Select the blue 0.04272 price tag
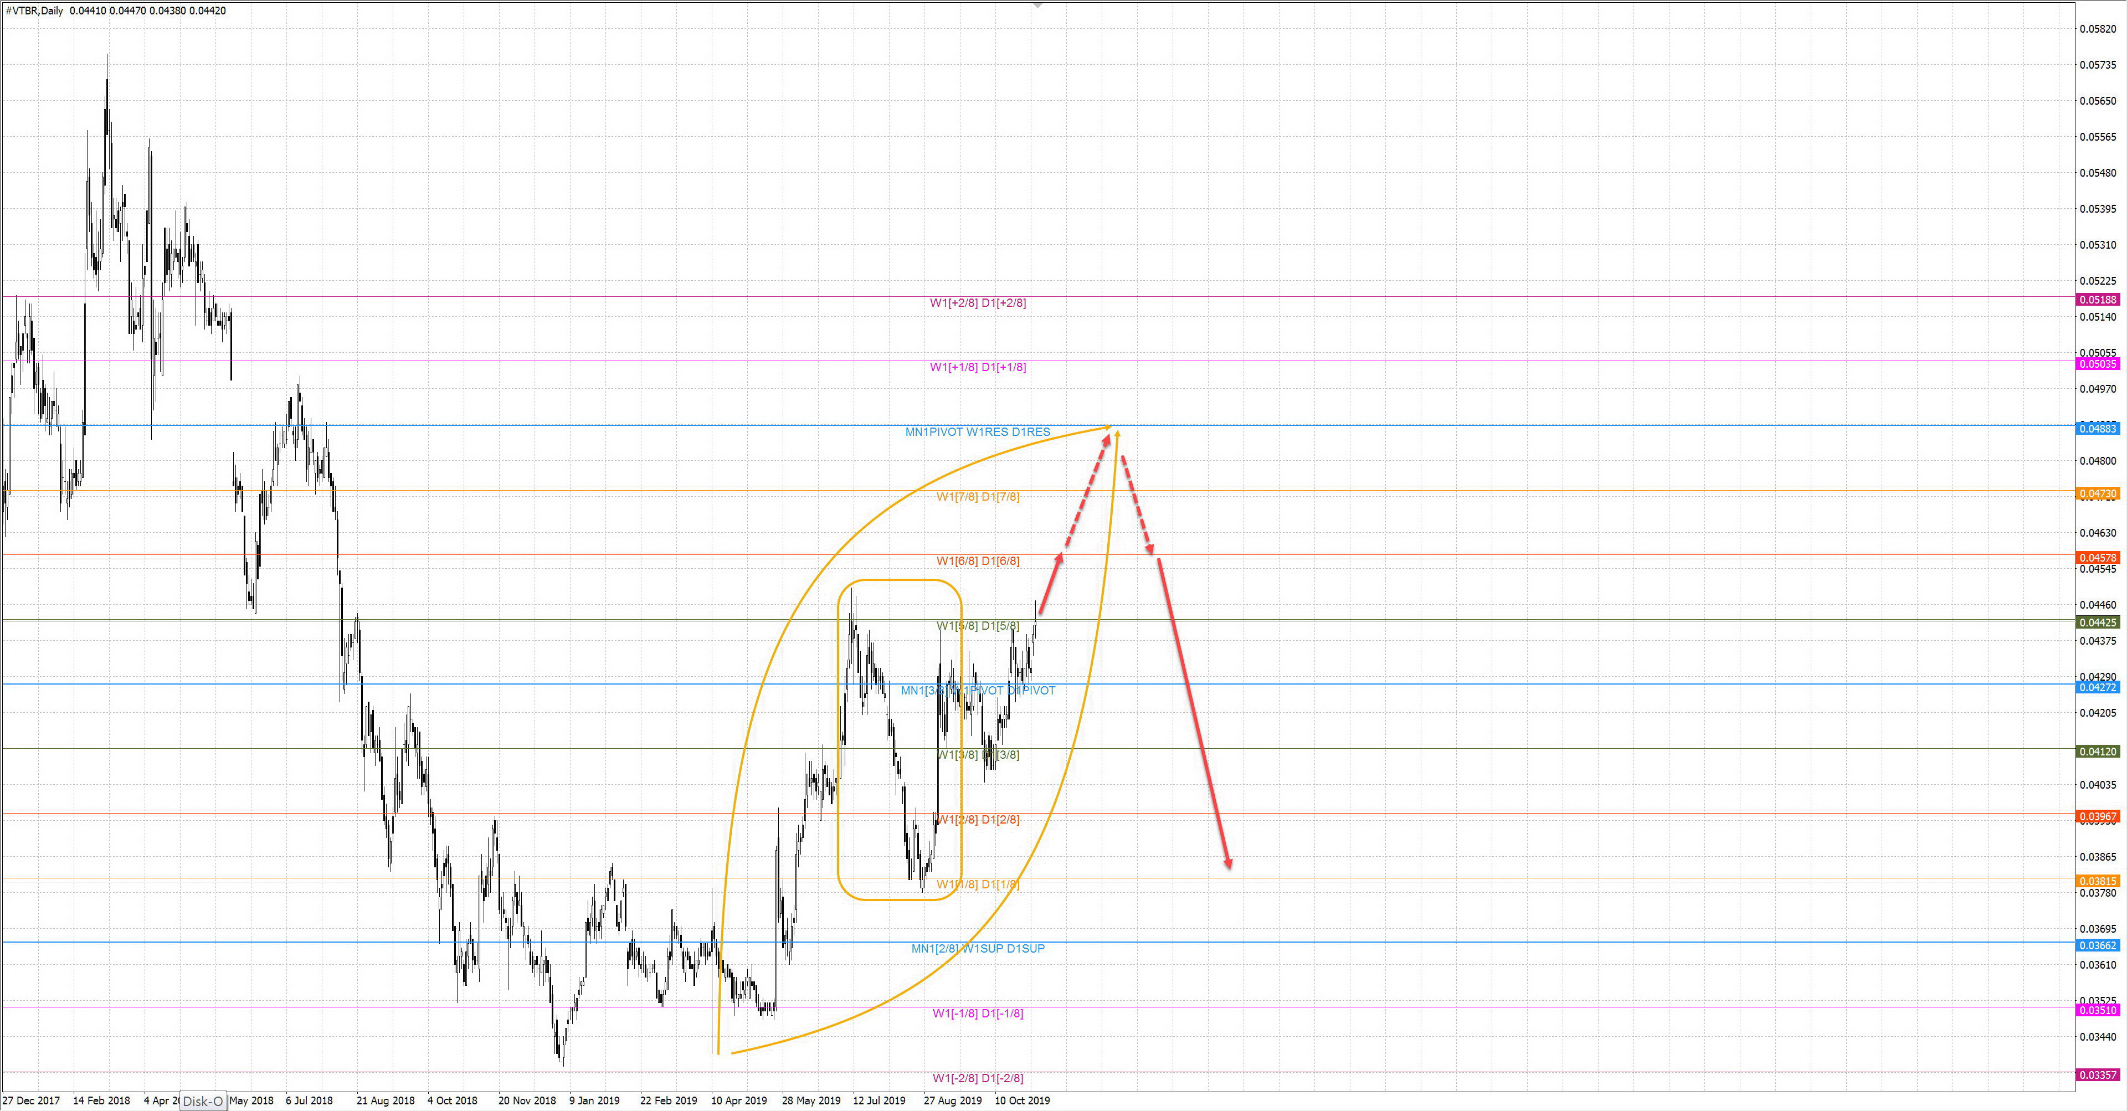This screenshot has height=1111, width=2127. [x=2097, y=687]
